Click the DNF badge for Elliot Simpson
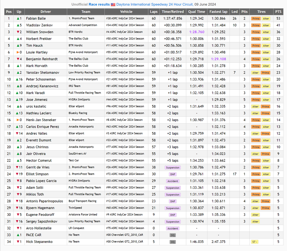The image size is (287, 251). [x=173, y=174]
